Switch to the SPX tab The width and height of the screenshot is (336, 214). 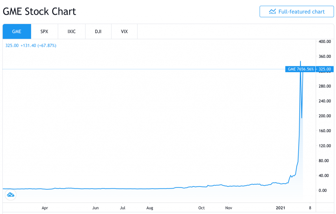point(44,32)
